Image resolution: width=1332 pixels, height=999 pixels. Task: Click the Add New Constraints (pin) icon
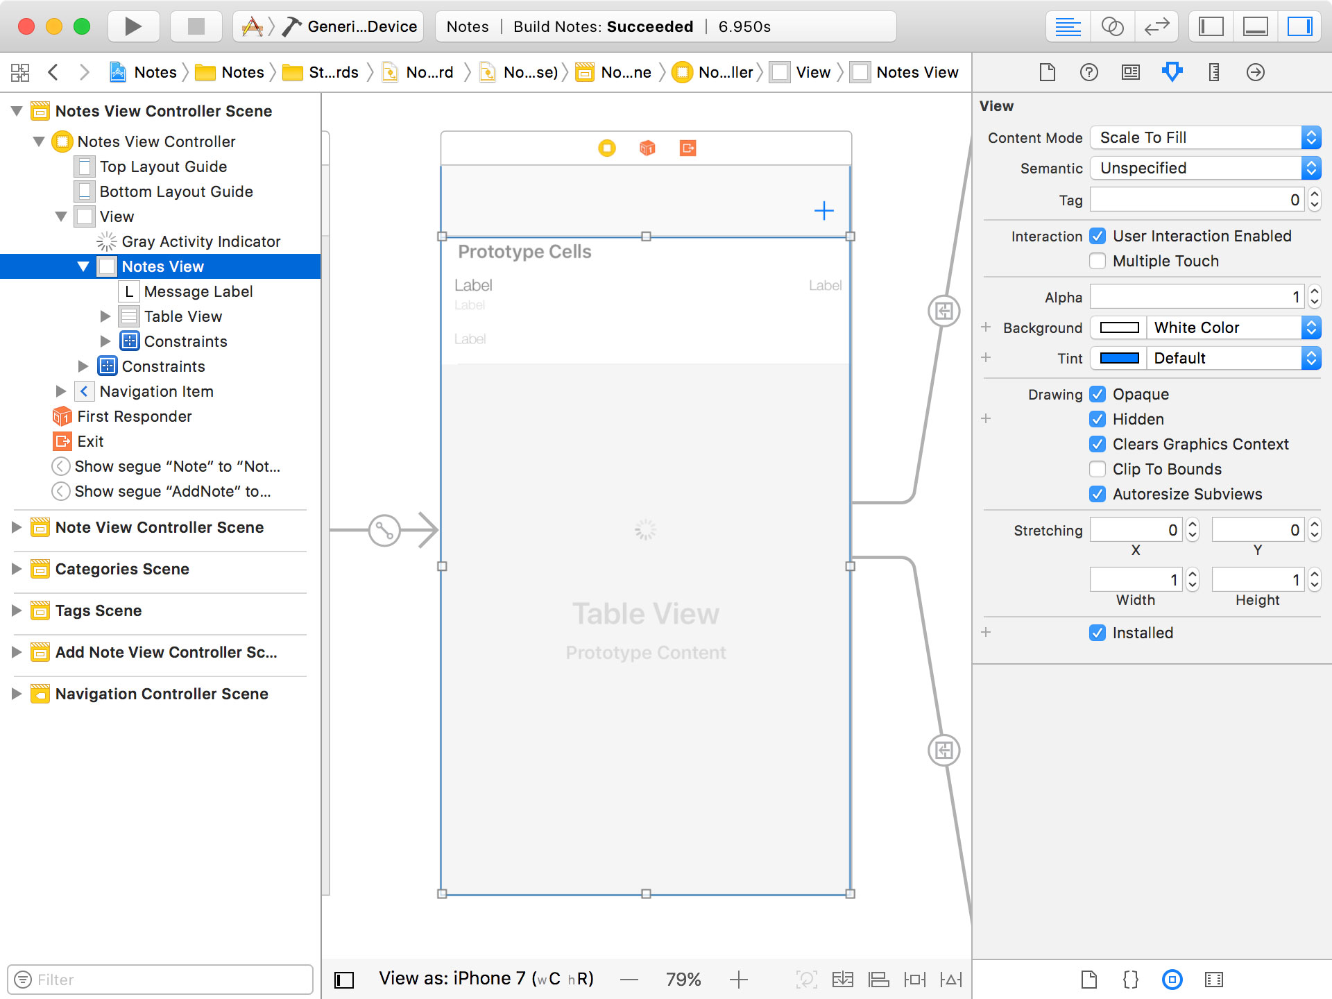click(914, 979)
